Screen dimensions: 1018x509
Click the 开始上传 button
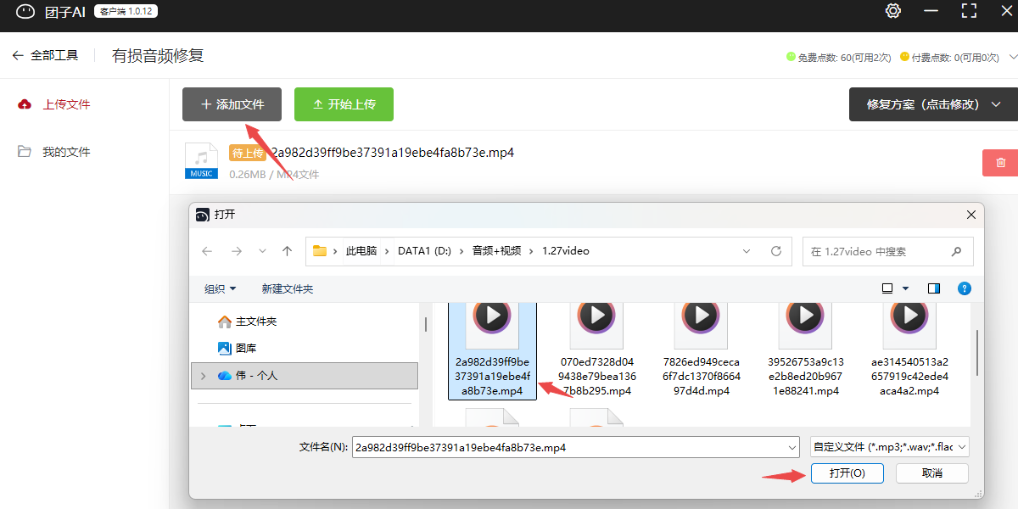[344, 104]
